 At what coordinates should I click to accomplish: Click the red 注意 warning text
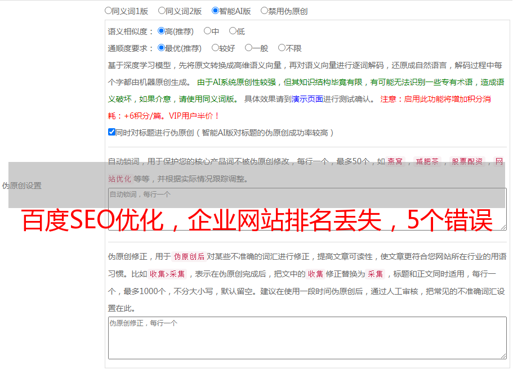point(300,107)
